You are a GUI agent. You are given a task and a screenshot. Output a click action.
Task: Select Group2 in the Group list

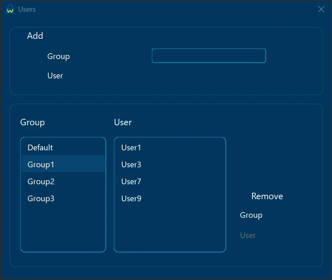tap(63, 181)
